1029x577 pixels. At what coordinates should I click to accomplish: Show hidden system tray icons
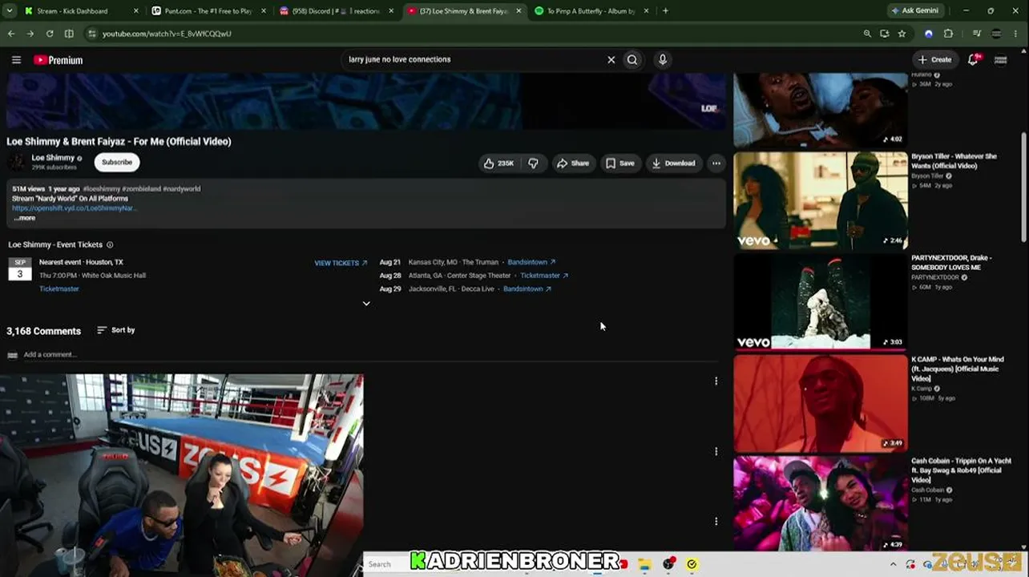(x=893, y=564)
